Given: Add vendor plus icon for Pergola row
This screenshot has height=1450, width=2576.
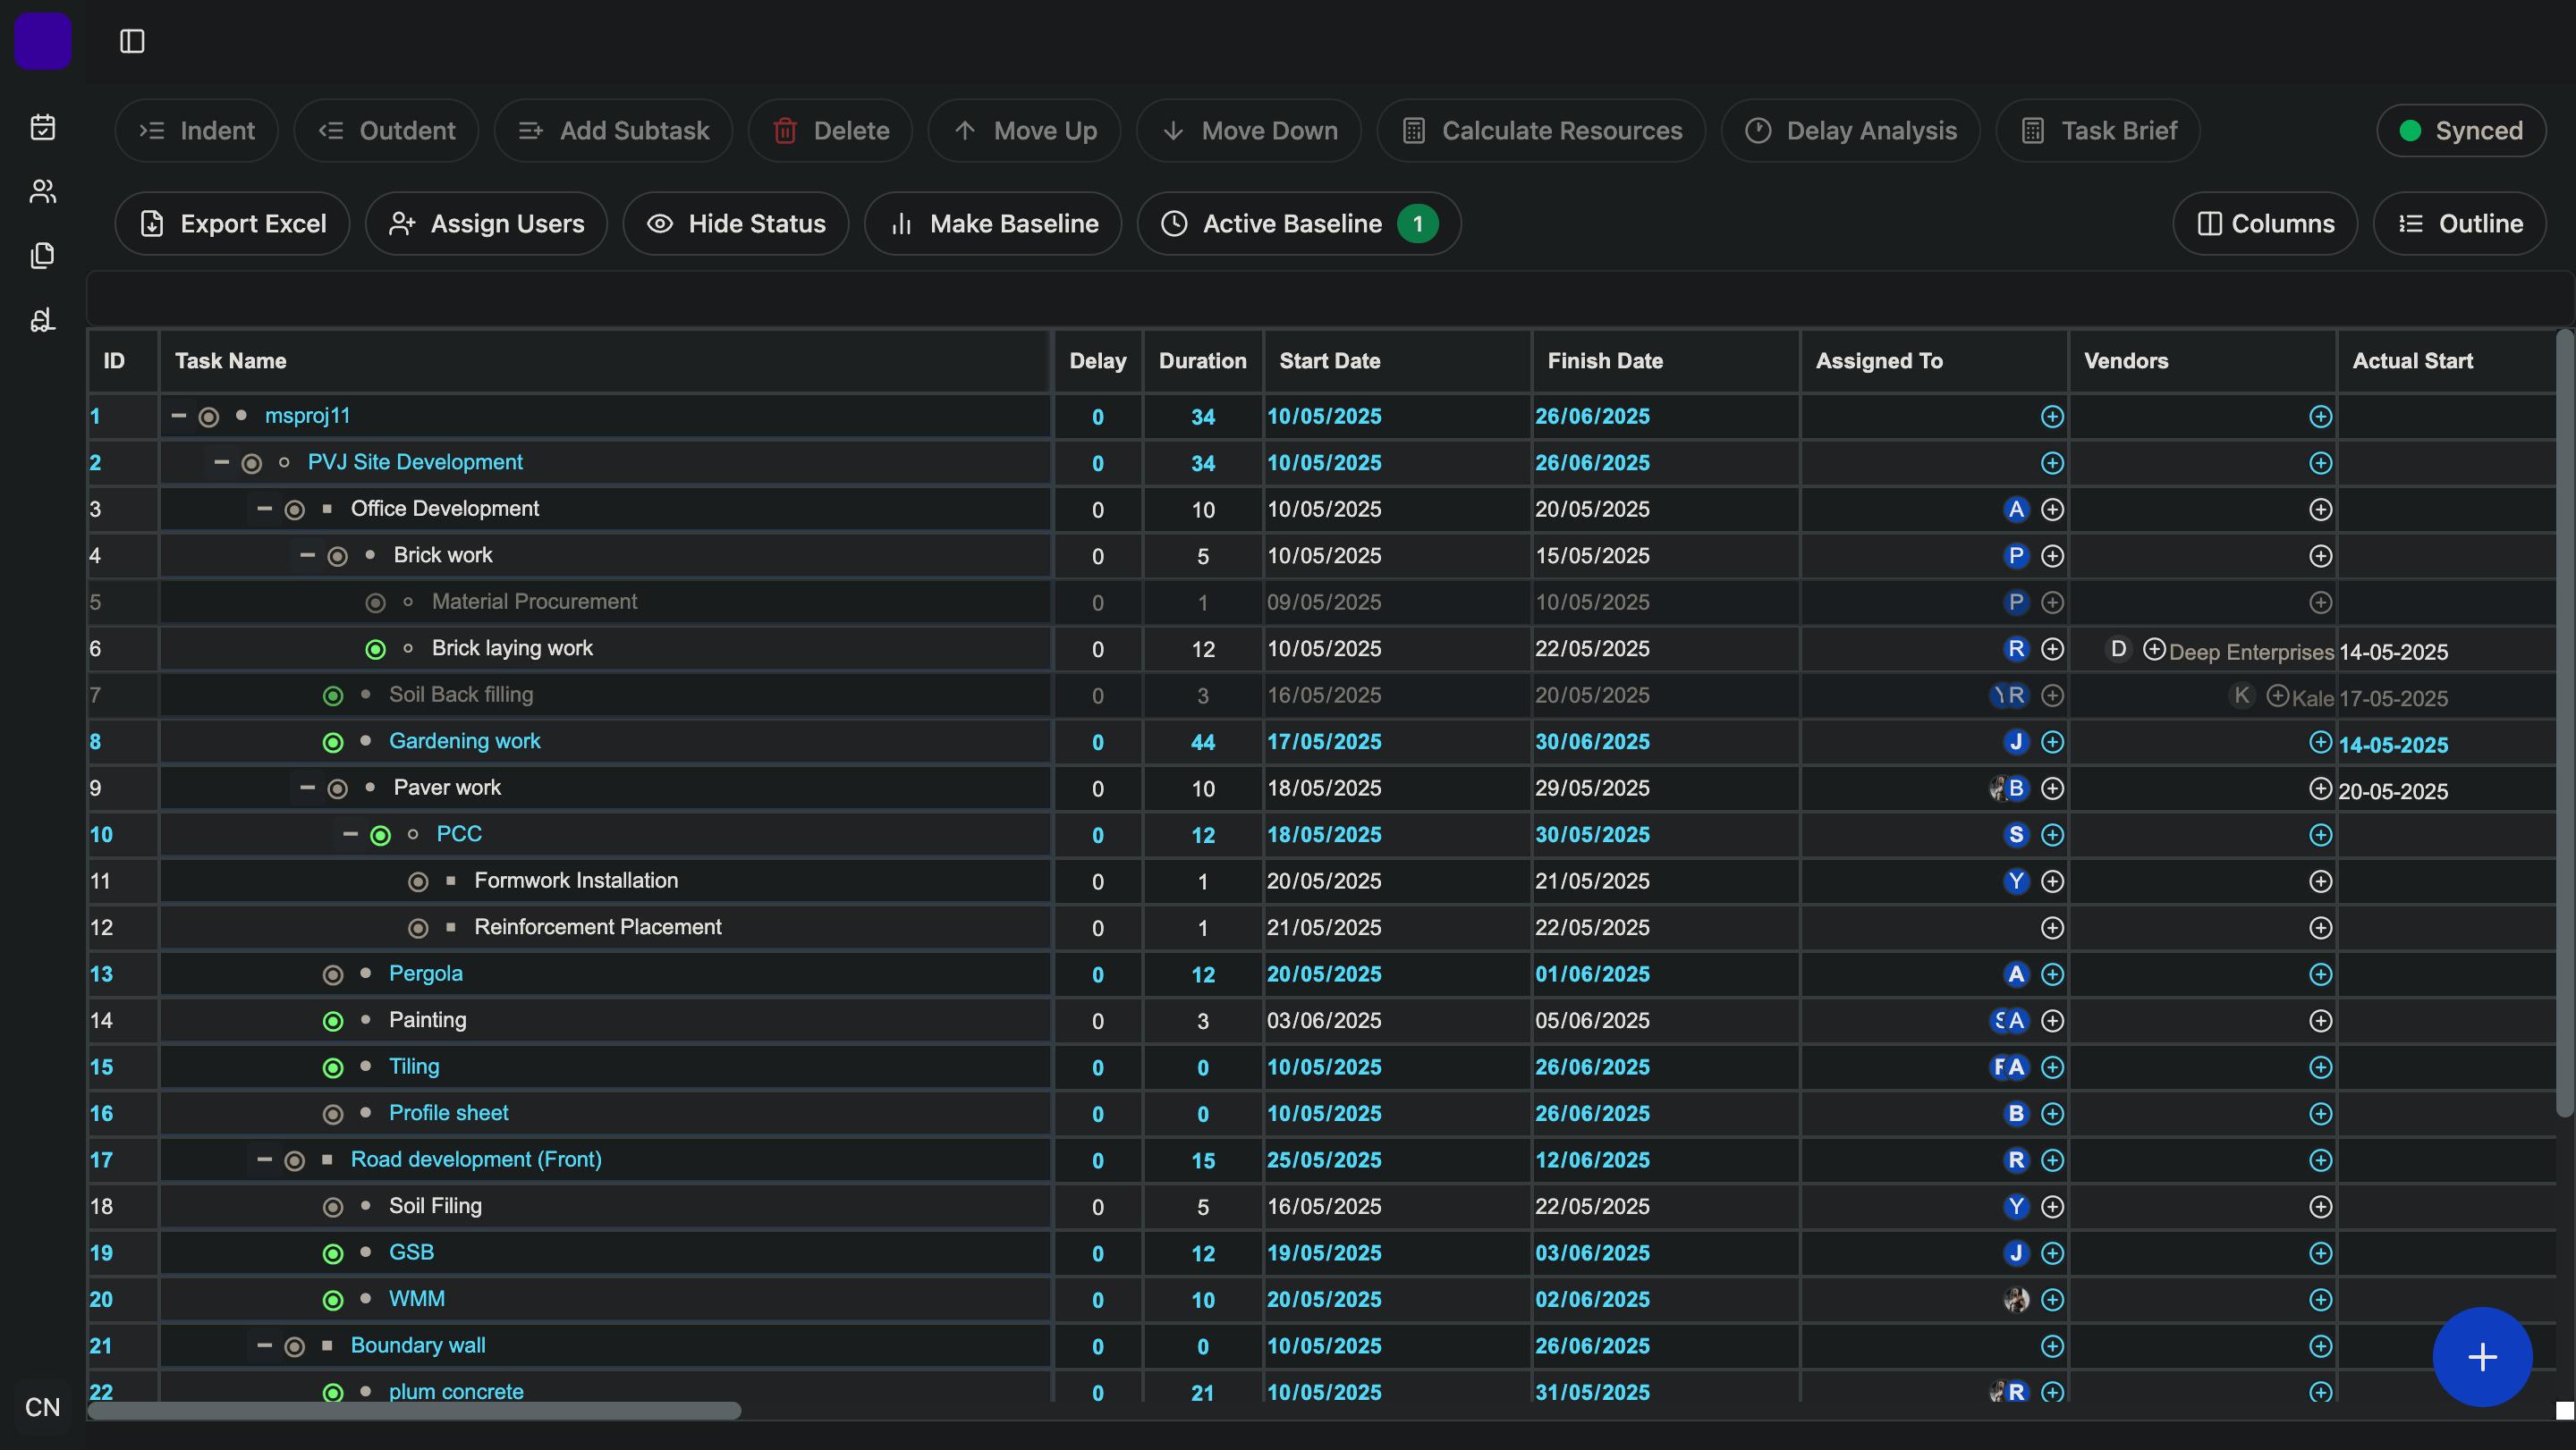Looking at the screenshot, I should [x=2319, y=974].
